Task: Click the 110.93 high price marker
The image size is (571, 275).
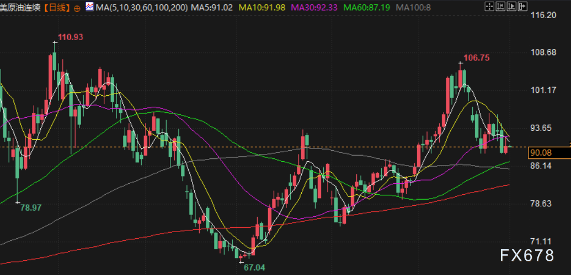Action: click(71, 37)
